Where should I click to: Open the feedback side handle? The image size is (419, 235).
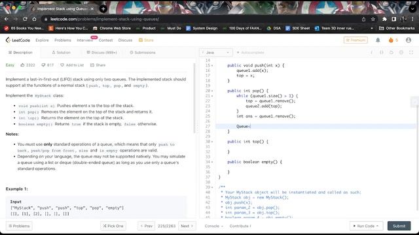coord(415,102)
